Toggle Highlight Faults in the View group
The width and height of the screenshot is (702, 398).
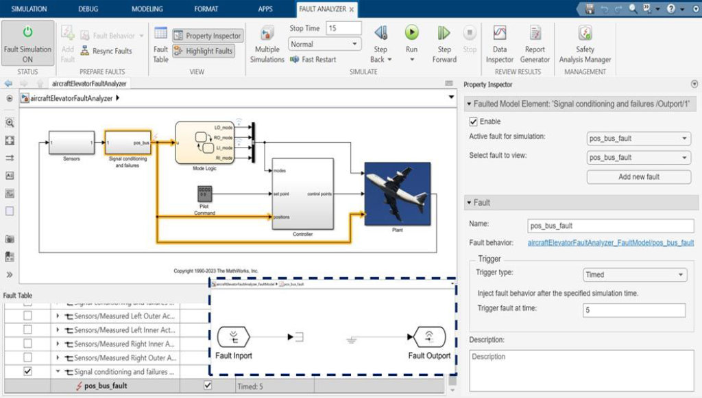[204, 51]
